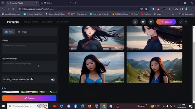Click the PixVerse logo
The height and width of the screenshot is (109, 195).
click(x=13, y=22)
